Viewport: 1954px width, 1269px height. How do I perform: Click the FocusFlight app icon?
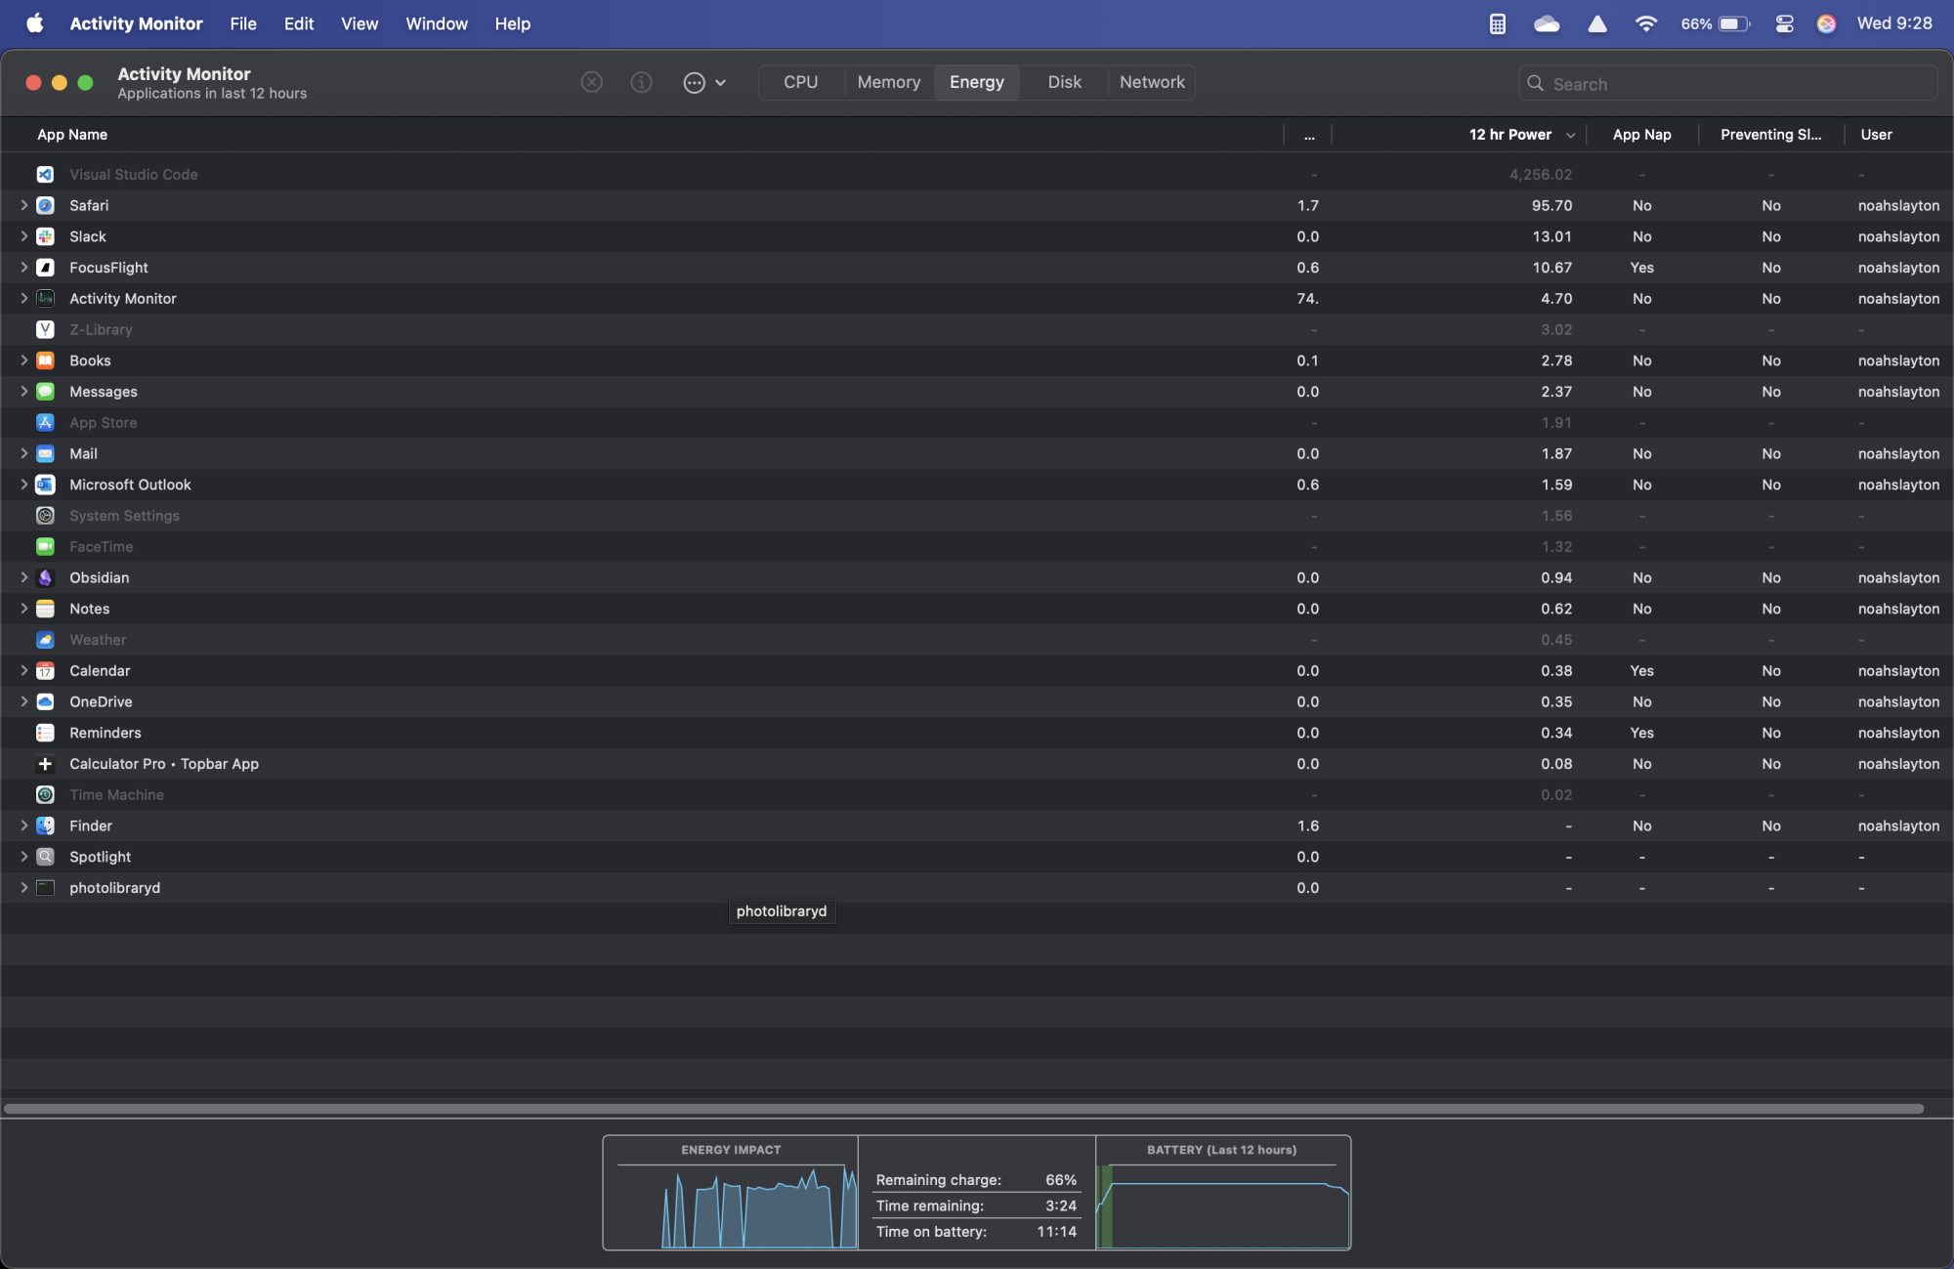pyautogui.click(x=45, y=268)
